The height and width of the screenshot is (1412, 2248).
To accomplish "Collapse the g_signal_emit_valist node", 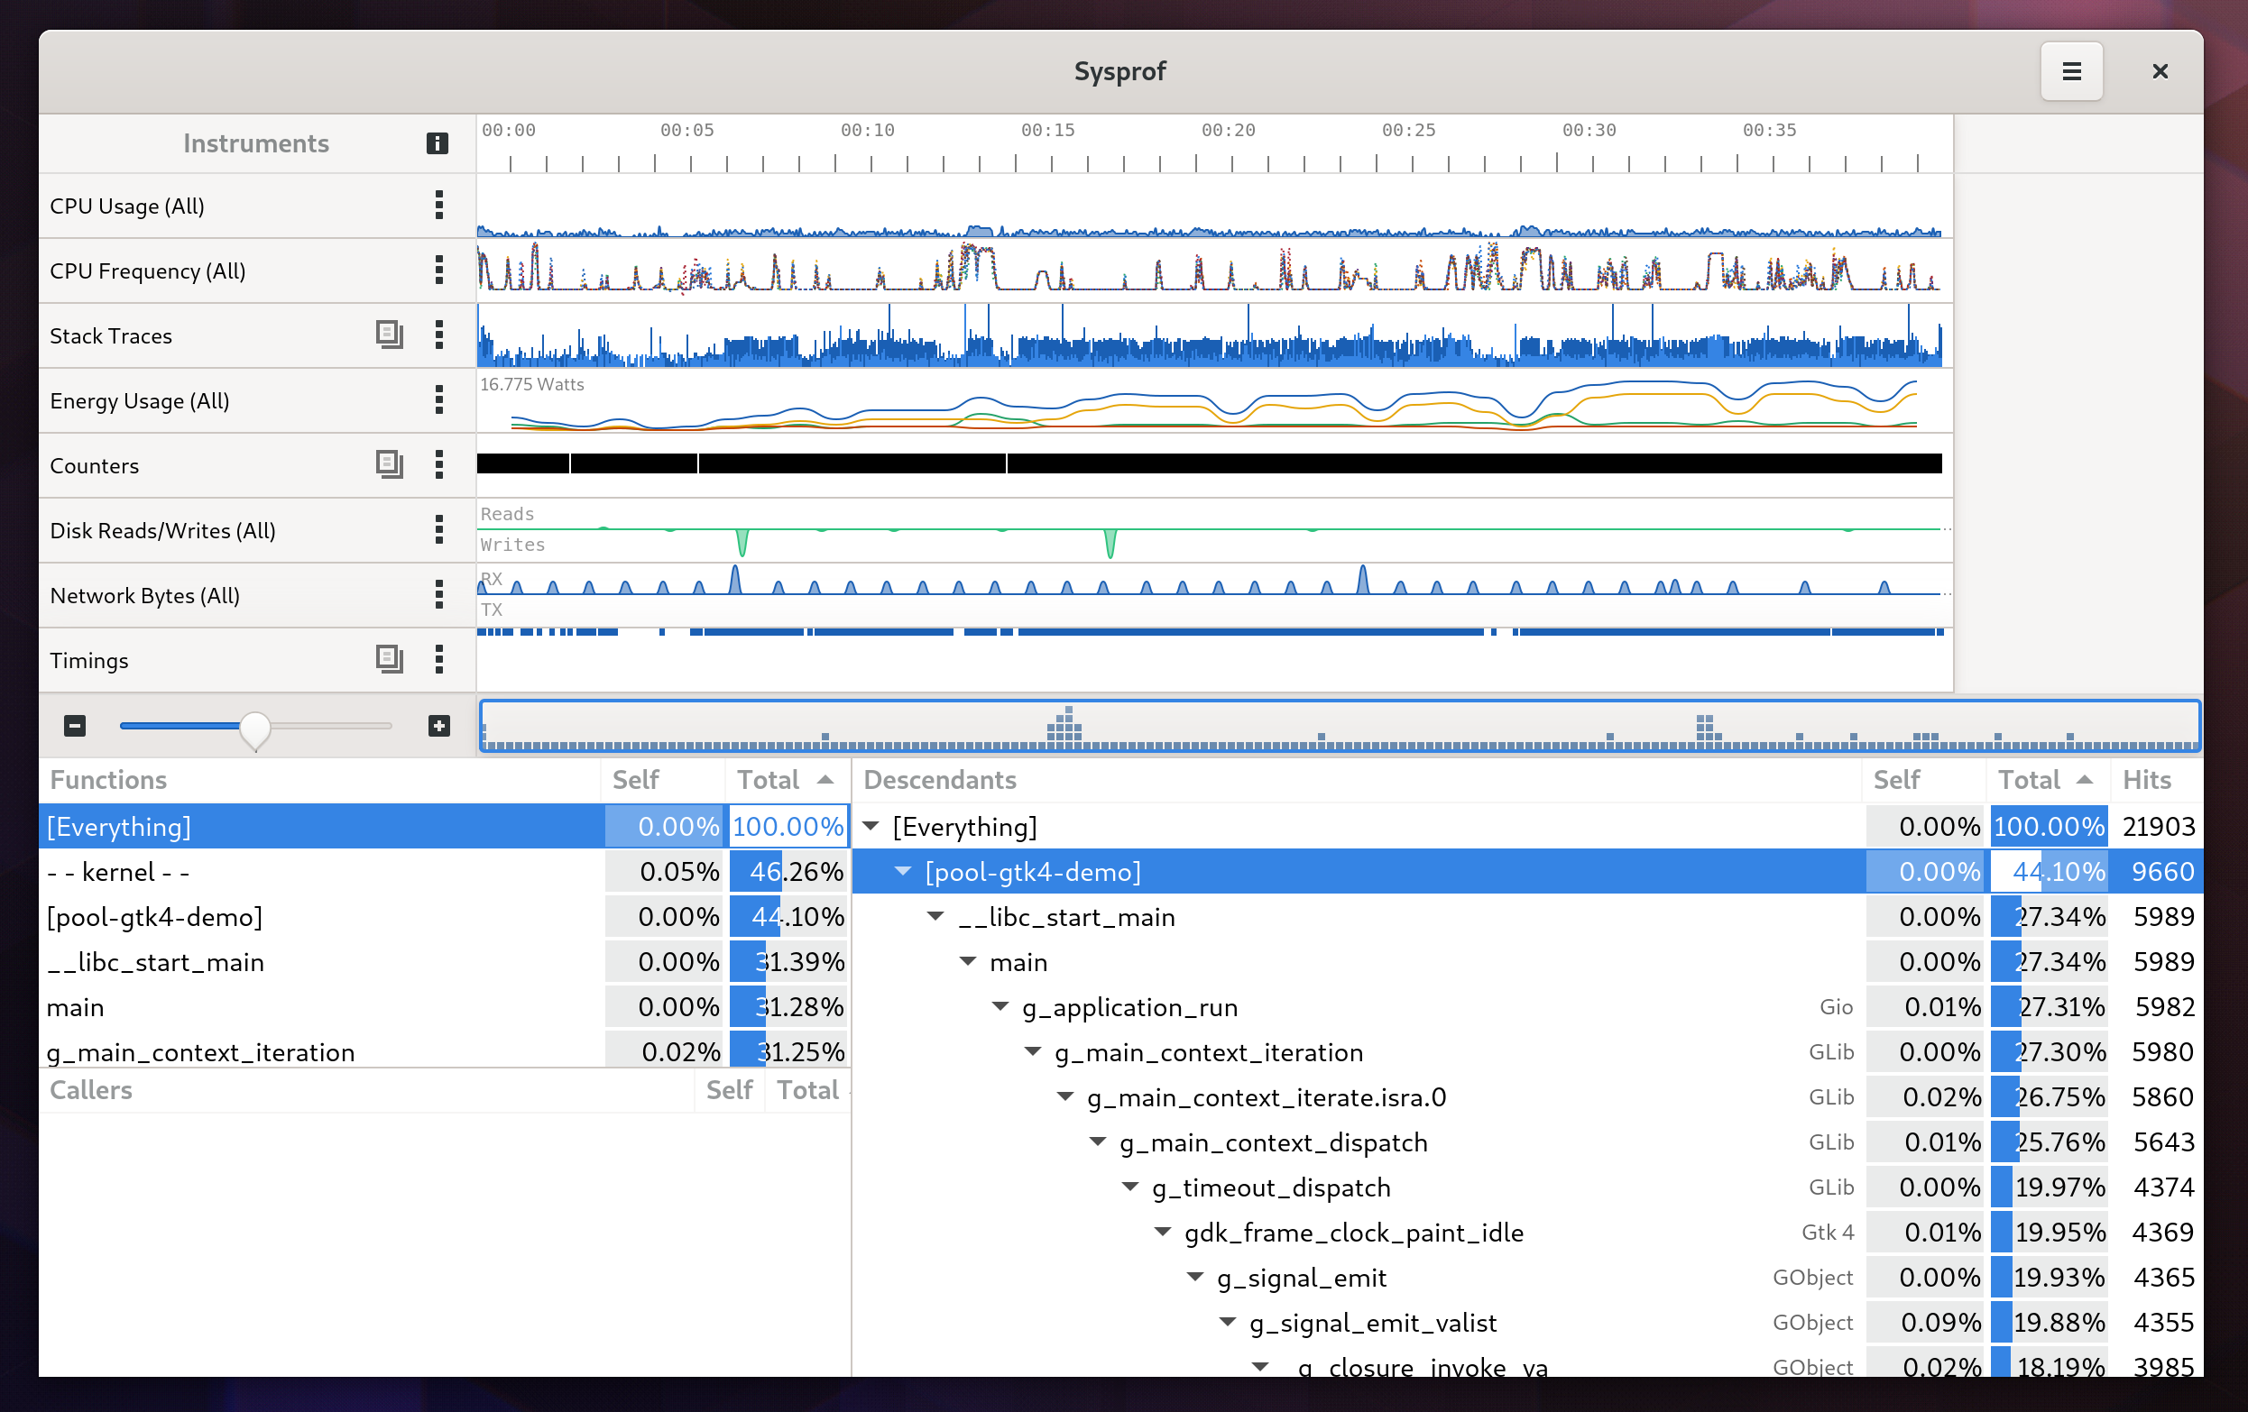I will 1228,1323.
